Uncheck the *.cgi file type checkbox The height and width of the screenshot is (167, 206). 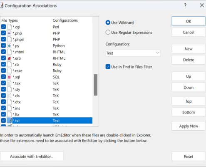pos(3,27)
